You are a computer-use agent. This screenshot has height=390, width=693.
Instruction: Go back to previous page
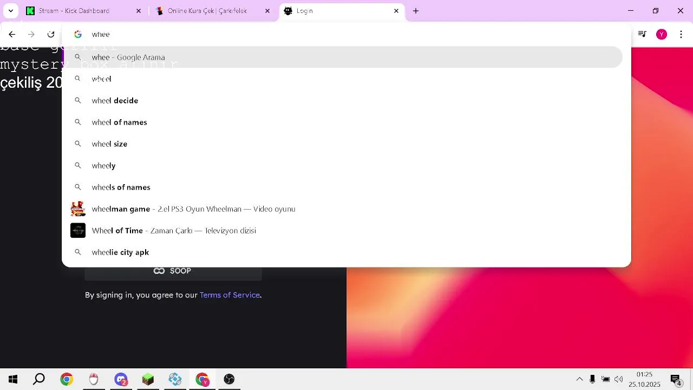point(12,34)
